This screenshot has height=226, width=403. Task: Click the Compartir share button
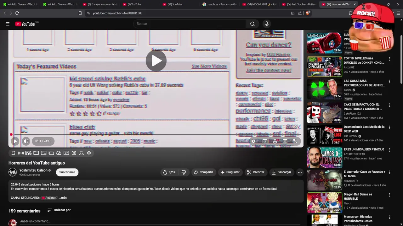coord(203,172)
